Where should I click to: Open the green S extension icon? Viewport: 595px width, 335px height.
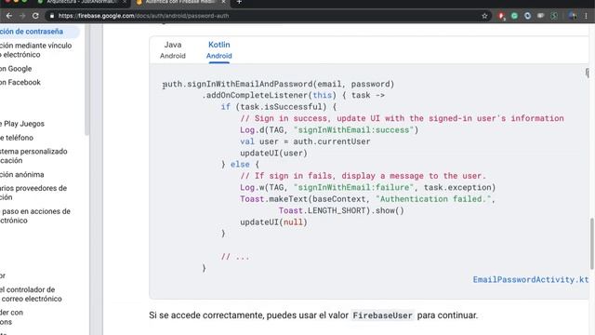554,16
